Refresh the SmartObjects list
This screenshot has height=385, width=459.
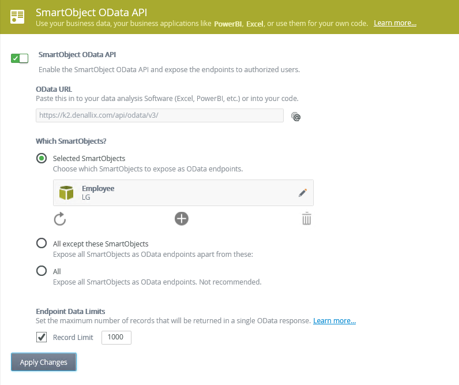click(60, 219)
